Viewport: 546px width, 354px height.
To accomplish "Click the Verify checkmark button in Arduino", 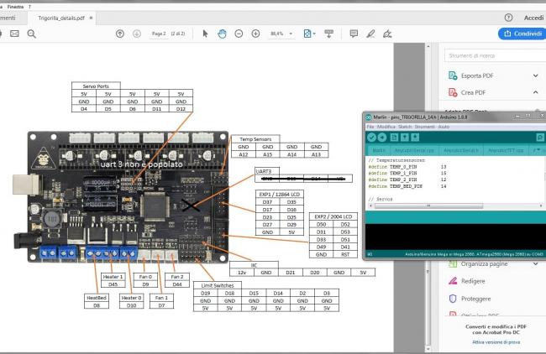I will click(x=371, y=136).
